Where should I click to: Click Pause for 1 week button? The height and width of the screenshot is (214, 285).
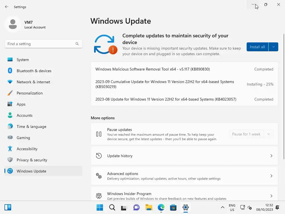click(247, 134)
